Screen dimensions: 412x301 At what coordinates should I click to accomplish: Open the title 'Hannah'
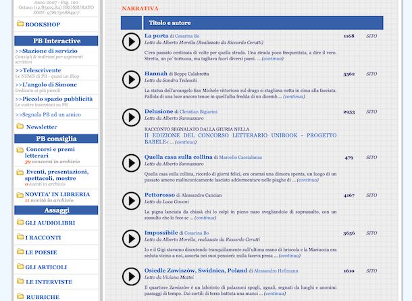click(x=156, y=74)
